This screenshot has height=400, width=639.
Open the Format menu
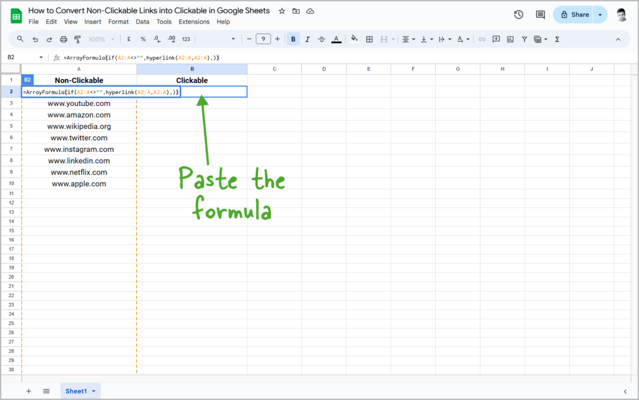pyautogui.click(x=118, y=22)
